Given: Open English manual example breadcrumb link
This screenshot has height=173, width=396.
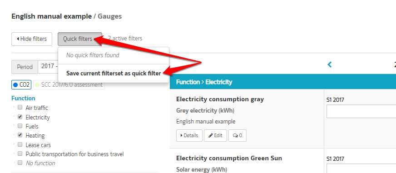Looking at the screenshot, I should pyautogui.click(x=51, y=16).
